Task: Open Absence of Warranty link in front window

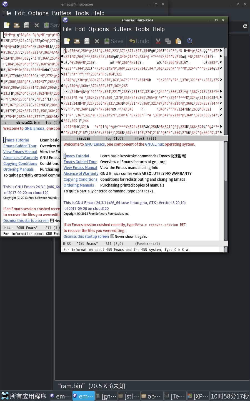Action: pos(81,173)
